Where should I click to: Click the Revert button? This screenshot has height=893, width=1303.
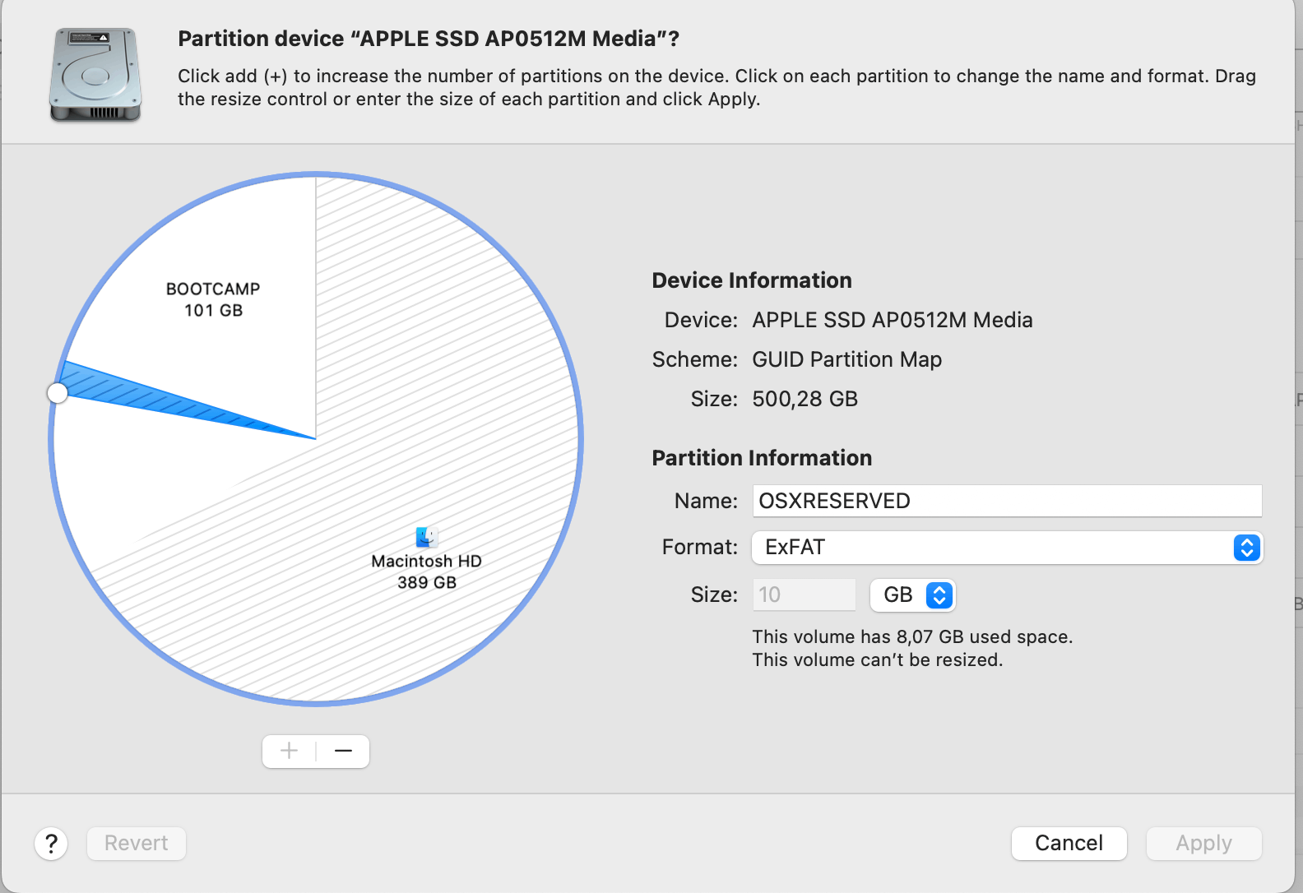tap(137, 844)
